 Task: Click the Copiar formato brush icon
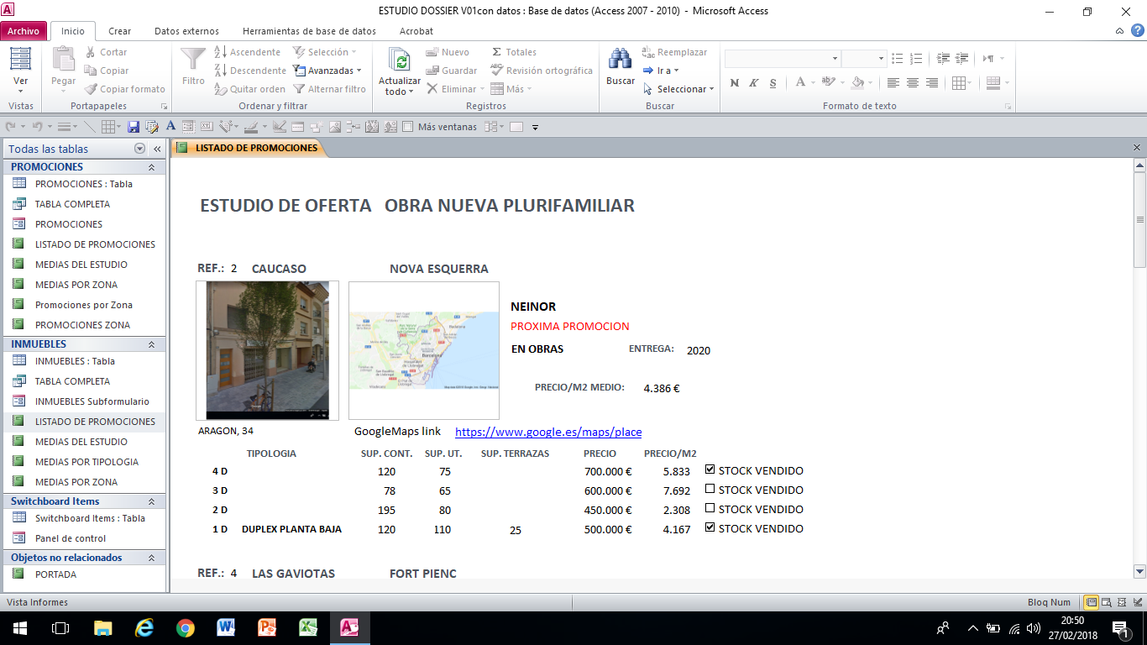click(91, 89)
